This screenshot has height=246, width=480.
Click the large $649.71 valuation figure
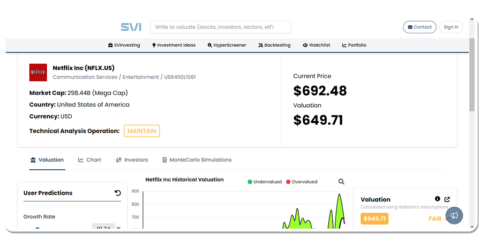(x=318, y=120)
